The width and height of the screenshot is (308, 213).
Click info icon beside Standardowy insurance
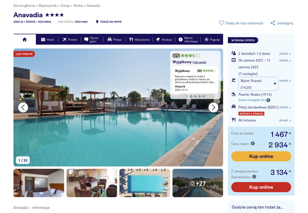pyautogui.click(x=254, y=177)
